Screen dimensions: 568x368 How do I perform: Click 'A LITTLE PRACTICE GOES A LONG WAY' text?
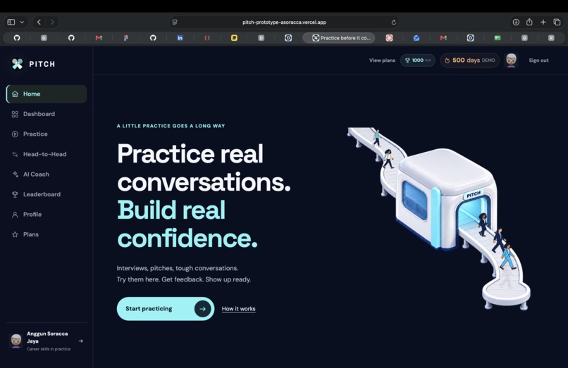[x=171, y=126]
